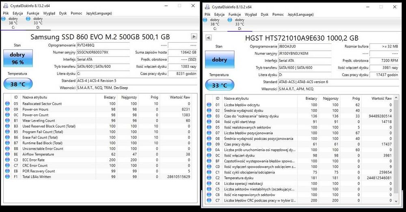Open the Pomoc menu in the Samsung window

pos(76,13)
